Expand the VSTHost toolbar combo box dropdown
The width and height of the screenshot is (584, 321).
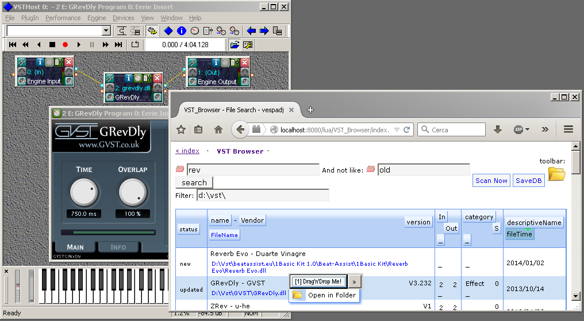[x=106, y=31]
